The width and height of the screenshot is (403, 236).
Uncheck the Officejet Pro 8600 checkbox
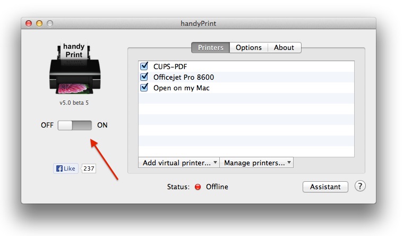[x=144, y=77]
